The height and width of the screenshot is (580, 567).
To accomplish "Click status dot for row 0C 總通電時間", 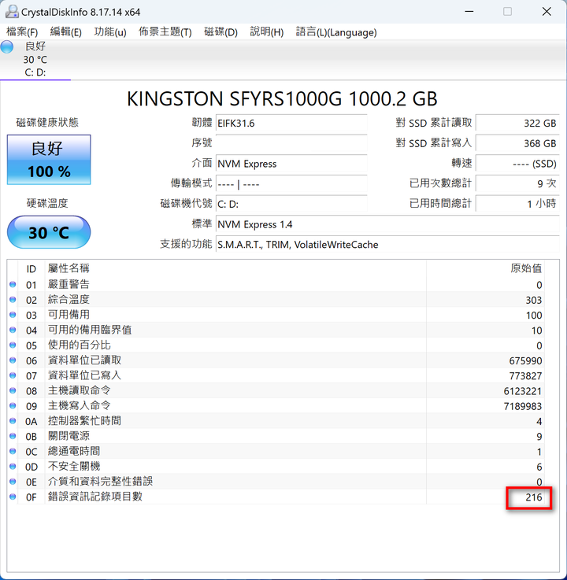I will click(x=13, y=451).
